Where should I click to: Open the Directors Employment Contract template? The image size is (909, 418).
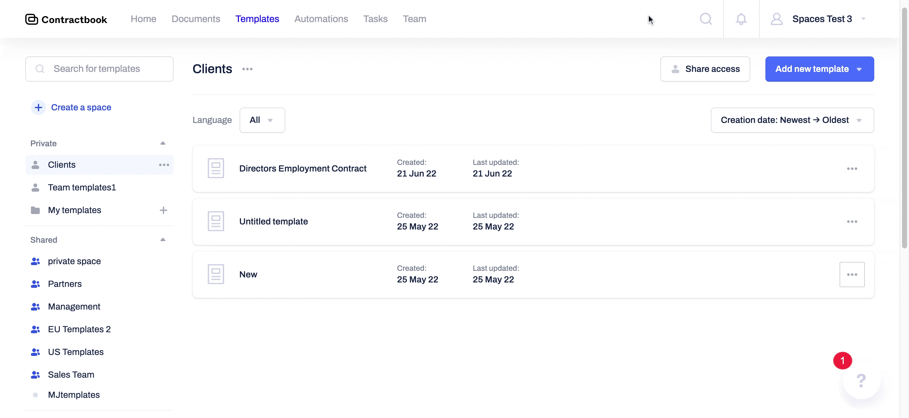pyautogui.click(x=303, y=168)
